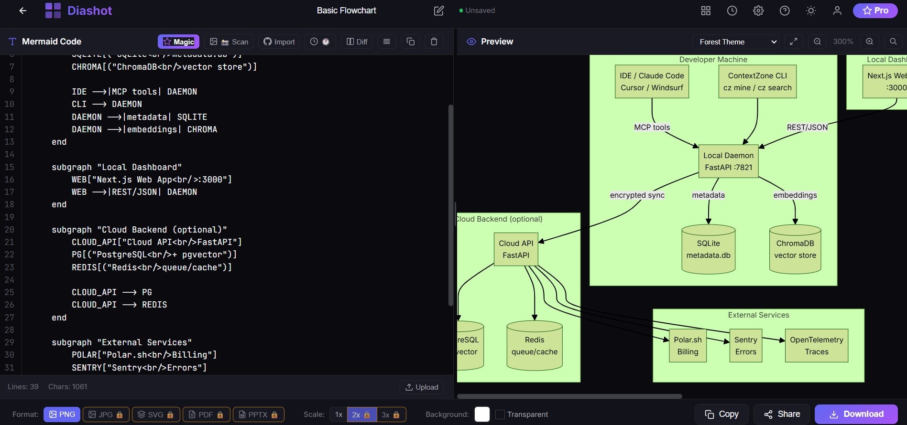This screenshot has height=425, width=907.
Task: Click code line 25 CLOUD_API --> PG
Action: pos(112,292)
